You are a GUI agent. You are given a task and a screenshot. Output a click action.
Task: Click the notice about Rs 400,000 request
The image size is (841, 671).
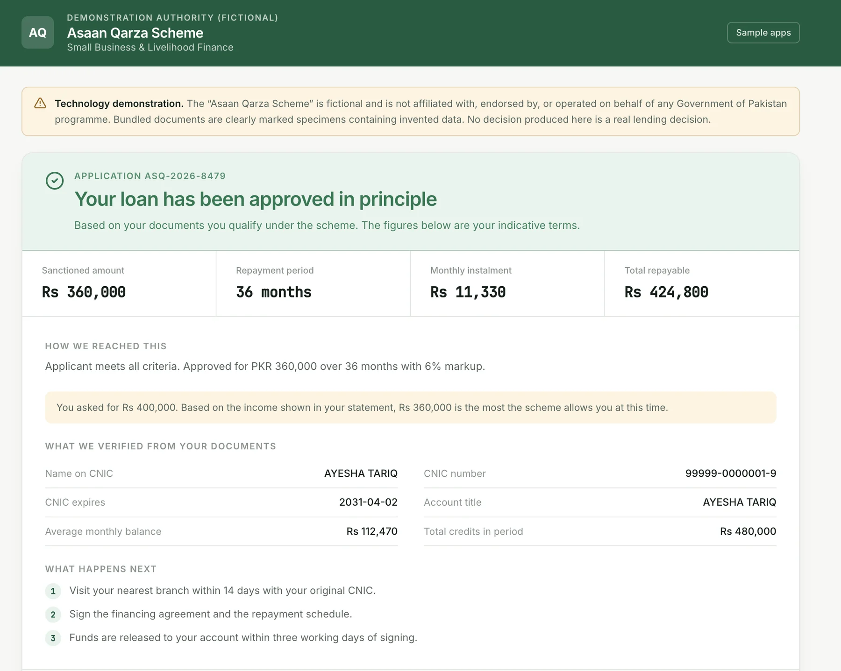pos(410,407)
